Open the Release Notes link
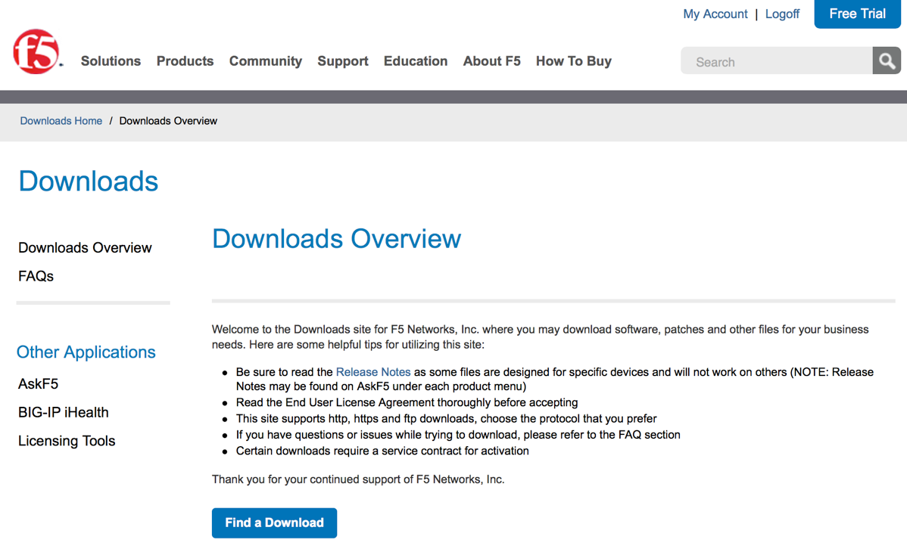Image resolution: width=907 pixels, height=546 pixels. click(373, 371)
